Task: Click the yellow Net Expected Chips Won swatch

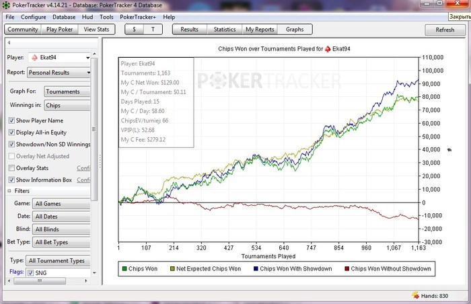Action: click(x=172, y=269)
